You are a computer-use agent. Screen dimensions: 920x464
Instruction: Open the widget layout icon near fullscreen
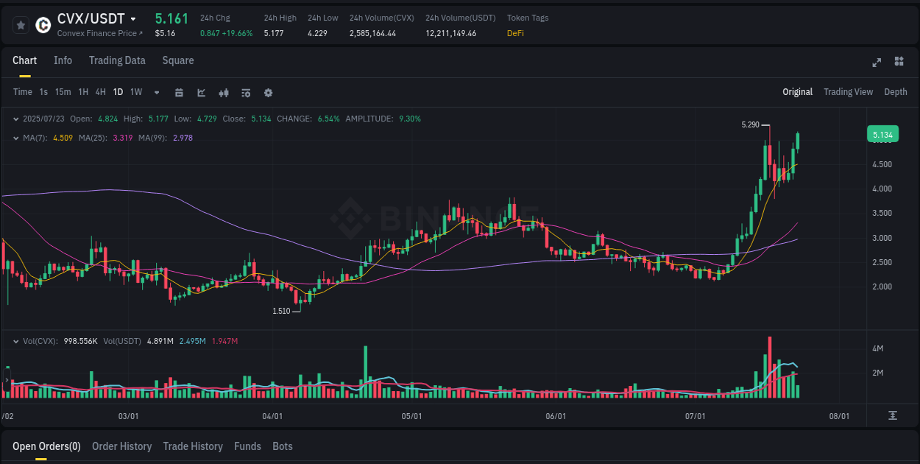click(x=899, y=63)
